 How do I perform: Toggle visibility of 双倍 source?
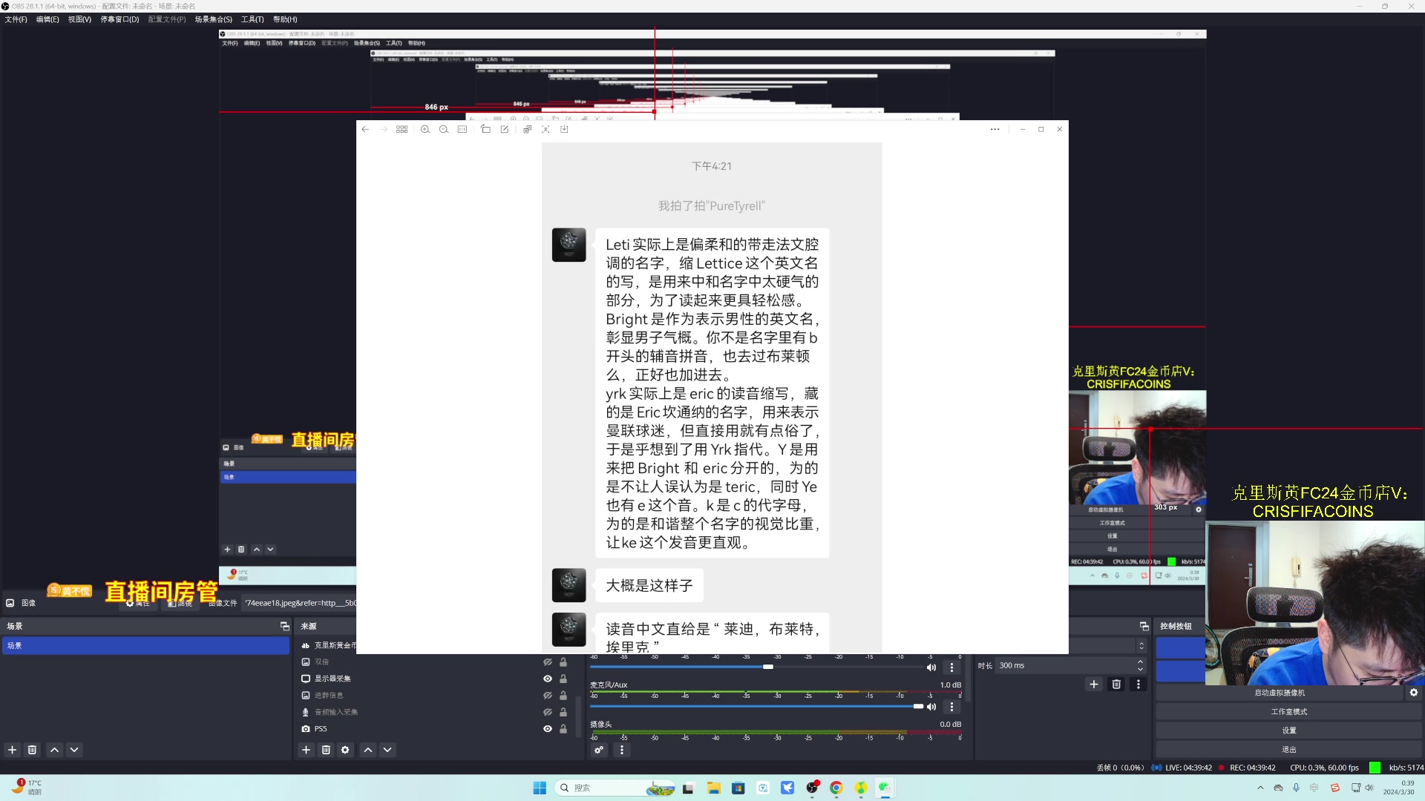548,662
